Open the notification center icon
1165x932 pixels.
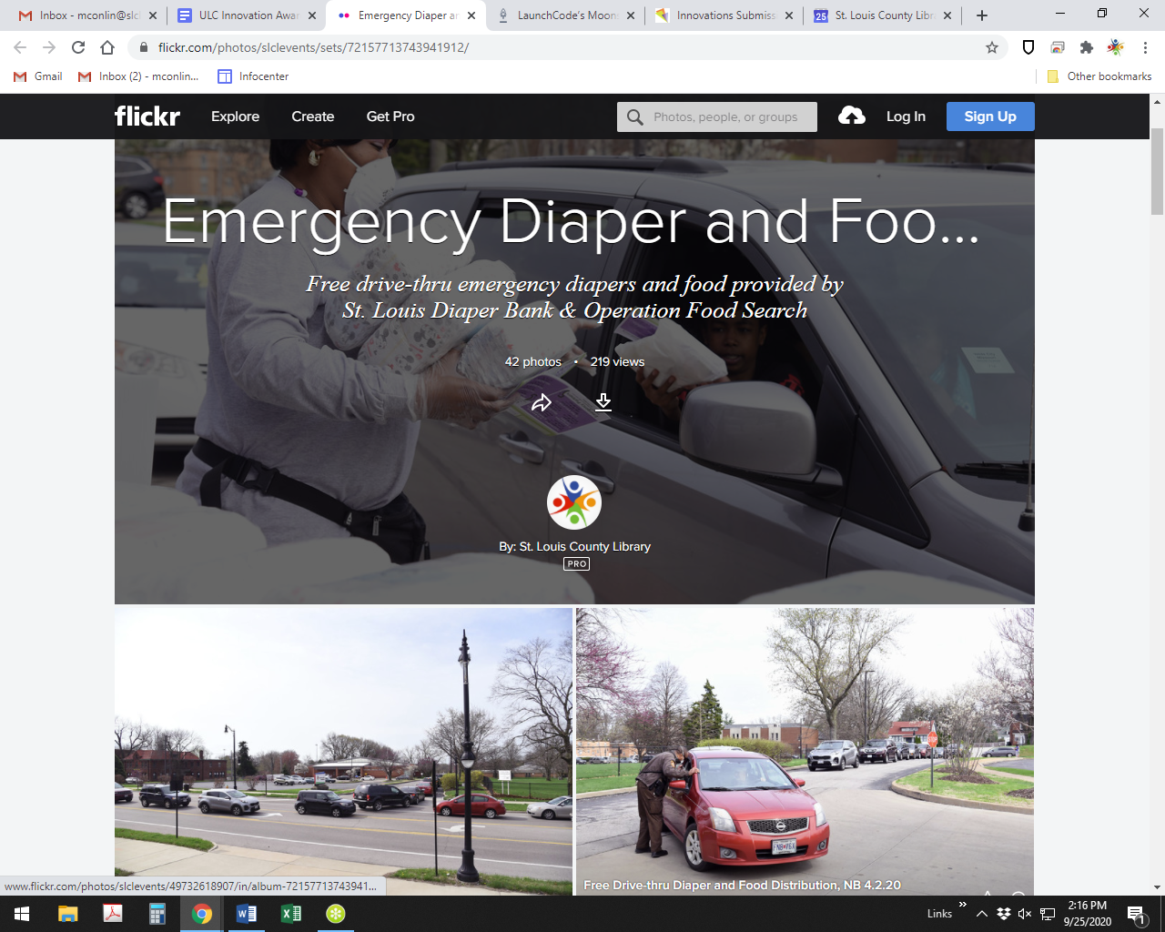pos(1137,914)
